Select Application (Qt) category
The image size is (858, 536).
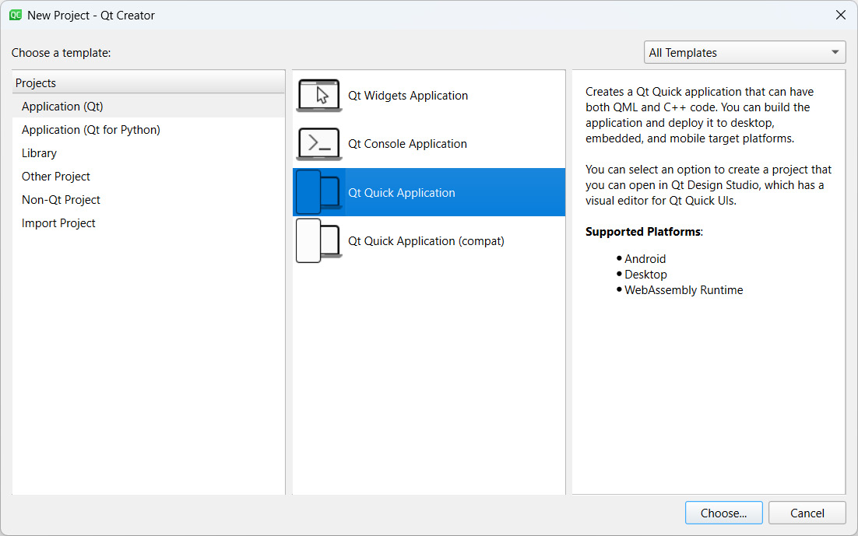(148, 106)
